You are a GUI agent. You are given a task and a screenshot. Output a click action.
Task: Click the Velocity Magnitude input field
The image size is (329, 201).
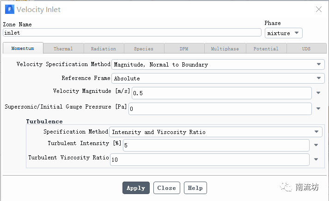[x=222, y=93]
